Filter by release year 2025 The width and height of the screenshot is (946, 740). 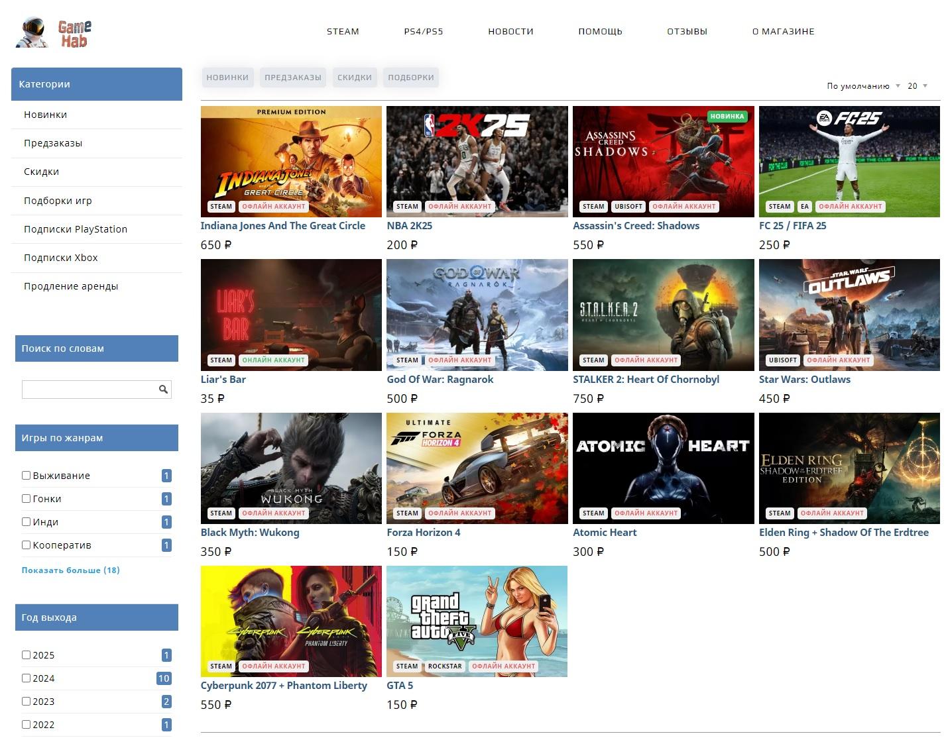pos(27,655)
